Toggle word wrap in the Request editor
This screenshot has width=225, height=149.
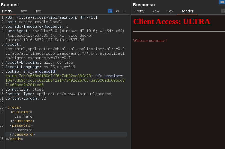[110, 11]
